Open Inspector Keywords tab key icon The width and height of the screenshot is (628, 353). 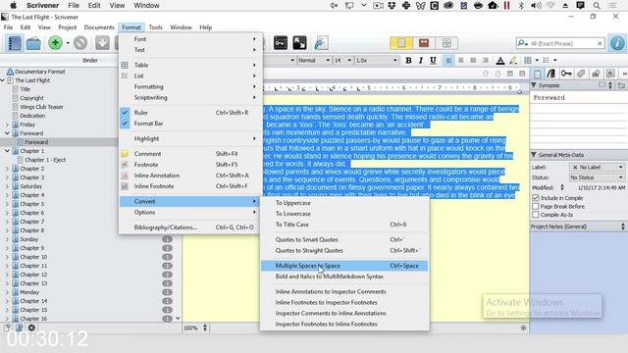click(566, 74)
